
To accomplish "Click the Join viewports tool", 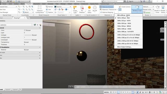I will (x=48, y=9).
